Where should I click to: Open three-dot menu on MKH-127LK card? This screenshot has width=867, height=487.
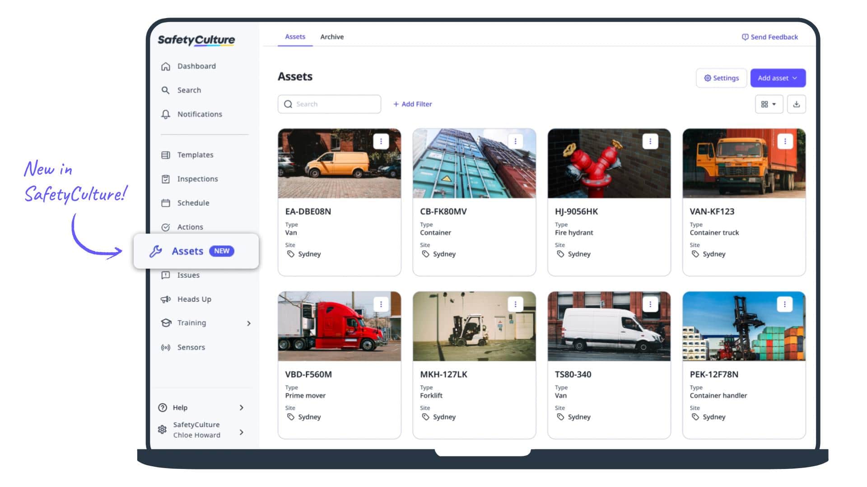point(515,304)
